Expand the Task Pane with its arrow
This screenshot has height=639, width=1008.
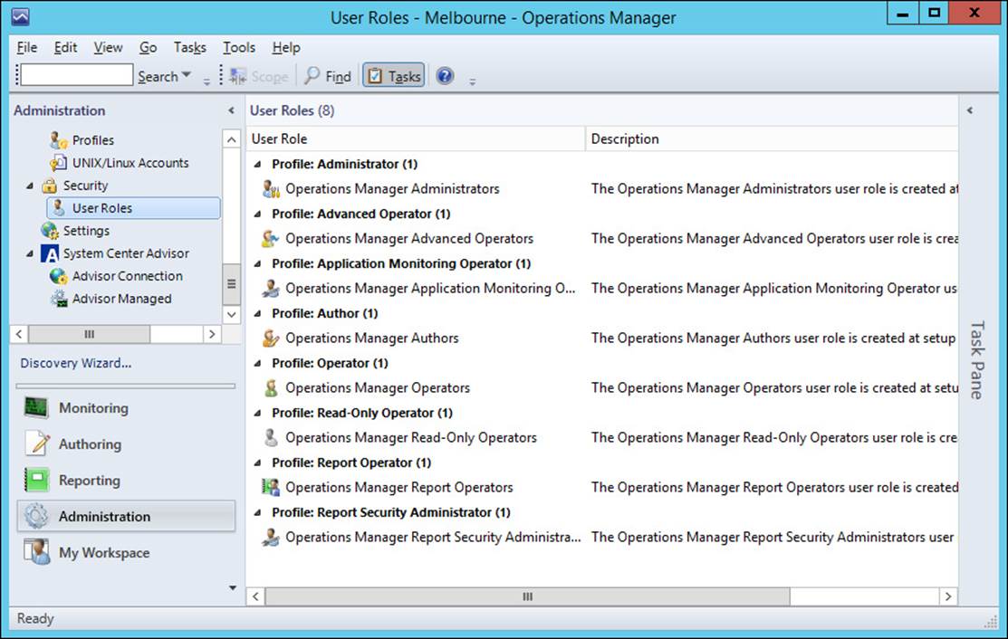970,110
